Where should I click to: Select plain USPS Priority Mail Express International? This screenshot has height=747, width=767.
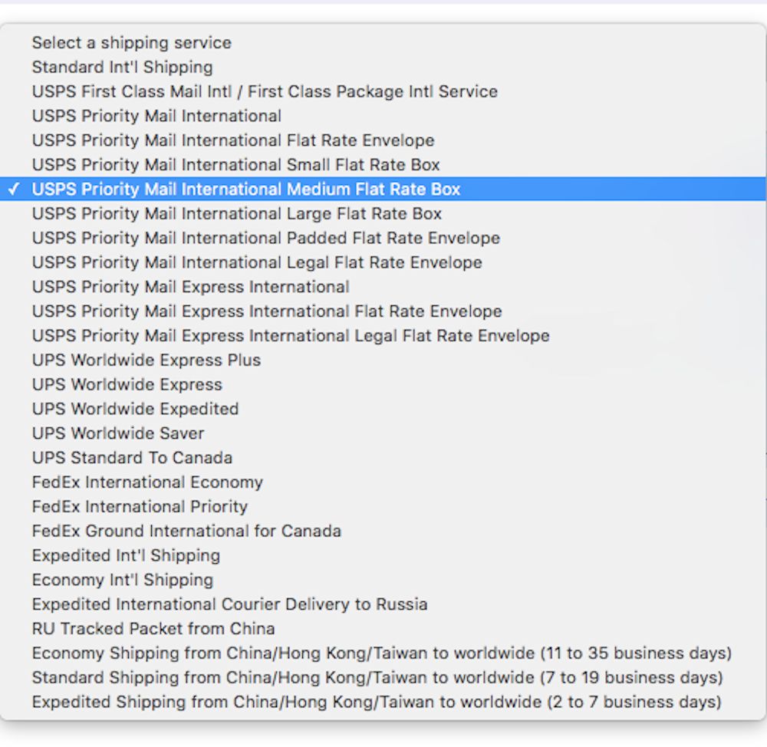click(x=383, y=287)
